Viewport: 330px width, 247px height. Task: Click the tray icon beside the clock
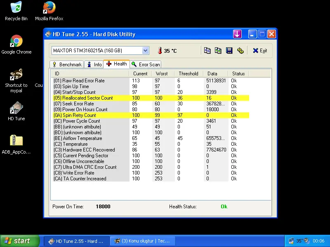pyautogui.click(x=307, y=241)
